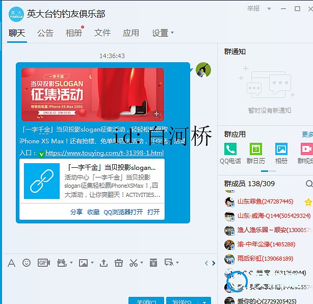This screenshot has width=313, height=304.
Task: Click the link card title 「一字千金」当贝投影slogan...
Action: coord(111,168)
